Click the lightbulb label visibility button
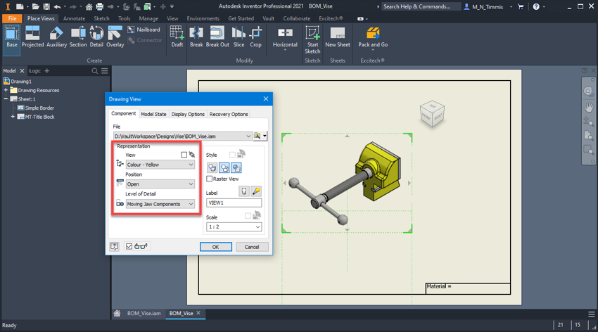 tap(243, 191)
